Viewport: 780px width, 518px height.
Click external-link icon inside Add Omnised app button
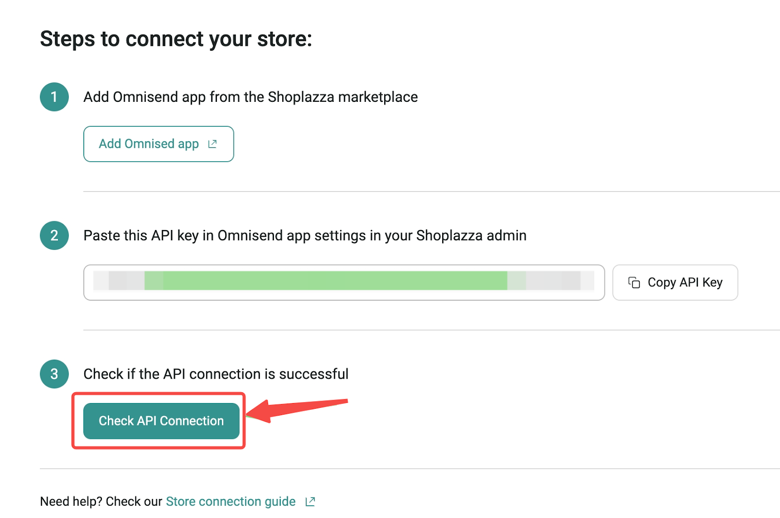[x=213, y=144]
